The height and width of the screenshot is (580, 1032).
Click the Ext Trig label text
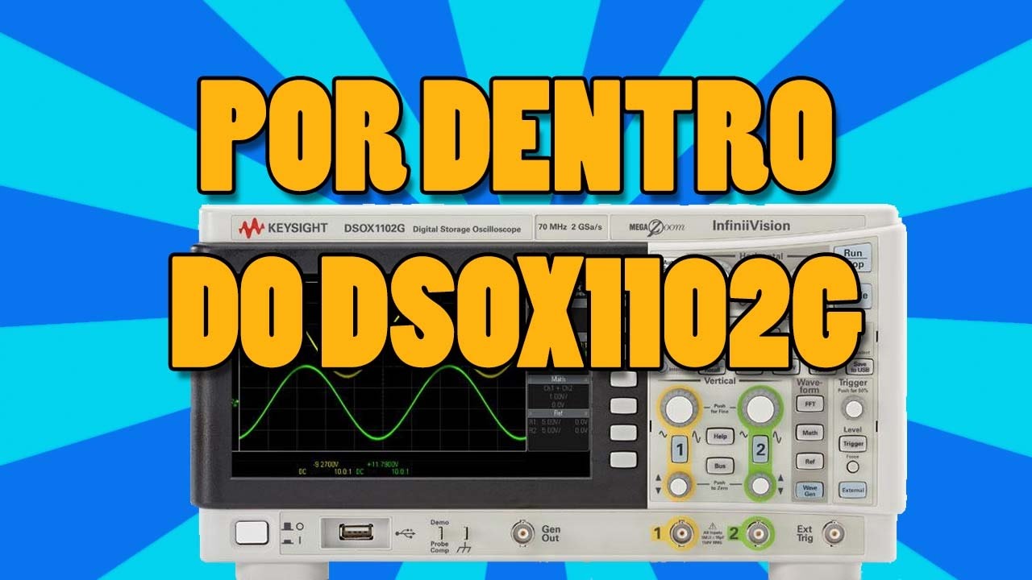[805, 533]
